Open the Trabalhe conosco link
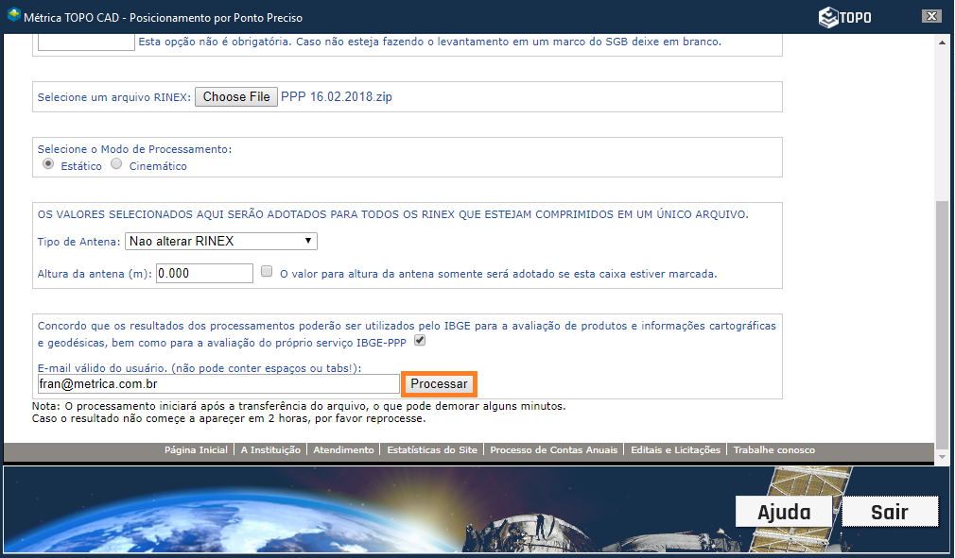The width and height of the screenshot is (955, 558). tap(774, 449)
